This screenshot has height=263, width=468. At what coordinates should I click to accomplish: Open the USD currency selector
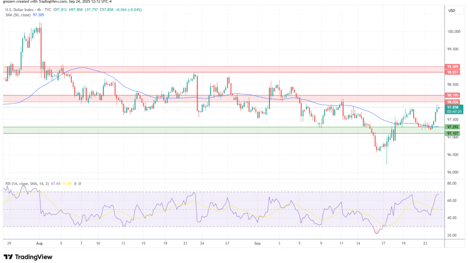coord(452,10)
